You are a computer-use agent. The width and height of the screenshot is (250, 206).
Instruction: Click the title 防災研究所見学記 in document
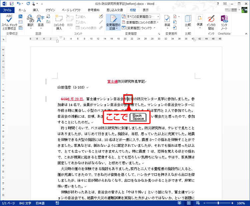[131, 81]
